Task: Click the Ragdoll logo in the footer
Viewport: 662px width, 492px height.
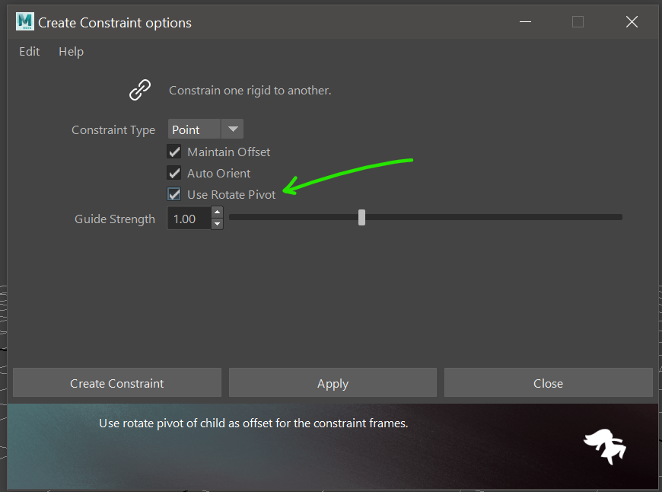Action: pos(605,446)
